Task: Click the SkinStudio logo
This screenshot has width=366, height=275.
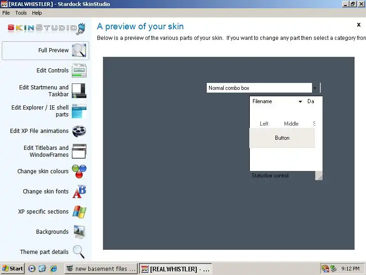Action: (47, 28)
